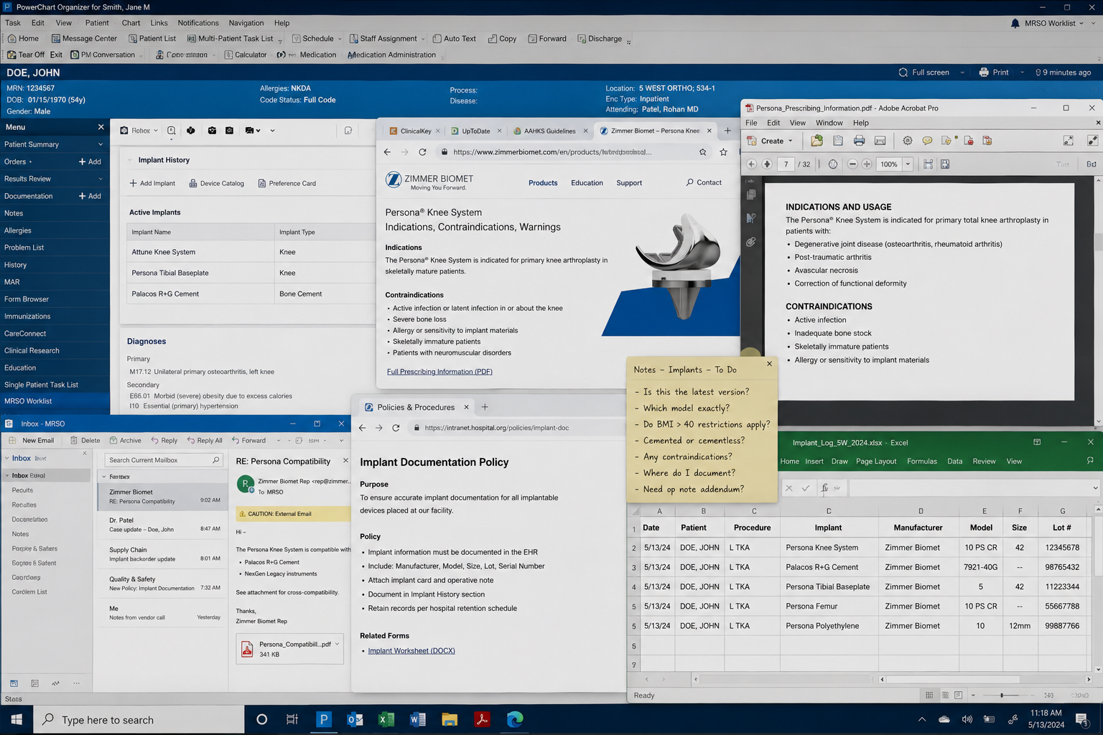Click Print in PowerChart patient banner

994,72
